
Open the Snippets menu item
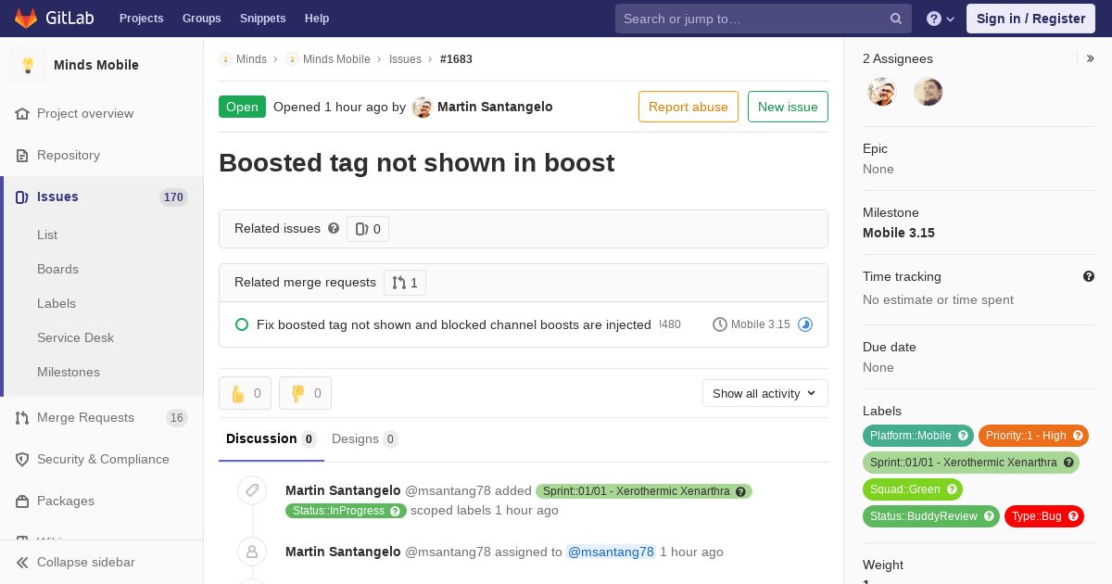click(x=262, y=19)
